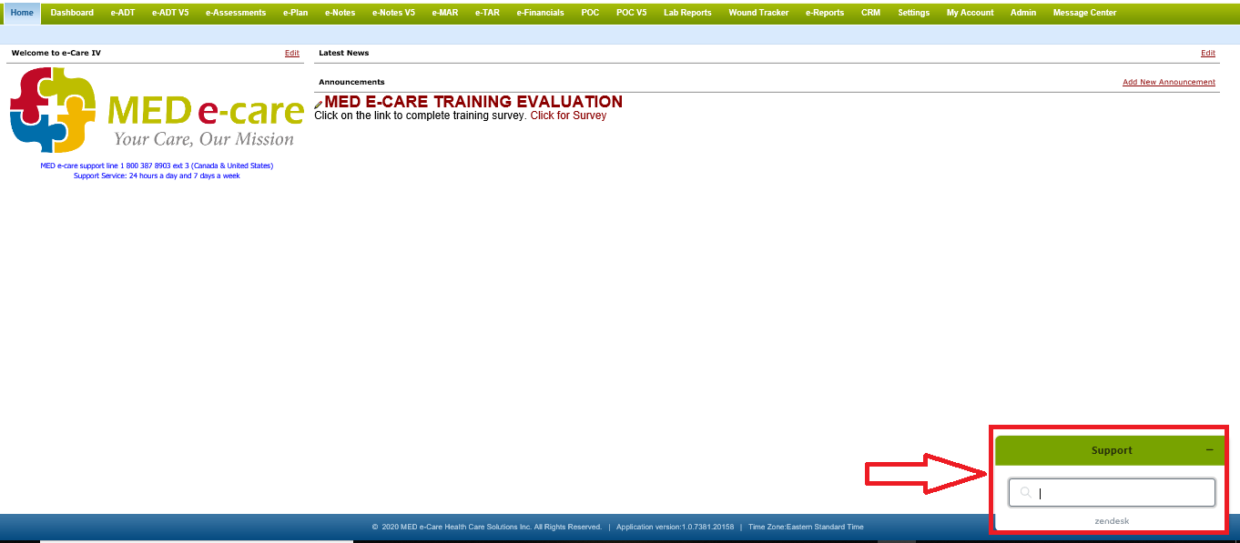1240x543 pixels.
Task: Click the Add New Announcement link
Action: click(x=1168, y=83)
